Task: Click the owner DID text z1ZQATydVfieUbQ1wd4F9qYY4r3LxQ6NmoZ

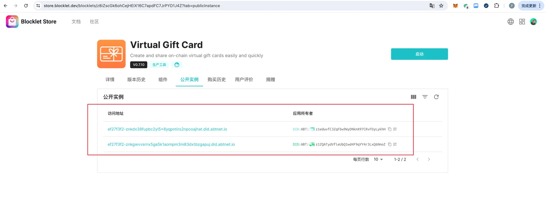Action: pyautogui.click(x=350, y=145)
